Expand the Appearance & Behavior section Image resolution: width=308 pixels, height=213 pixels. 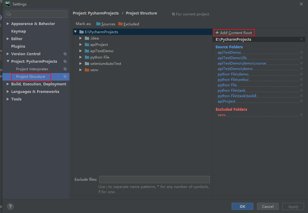(8, 24)
